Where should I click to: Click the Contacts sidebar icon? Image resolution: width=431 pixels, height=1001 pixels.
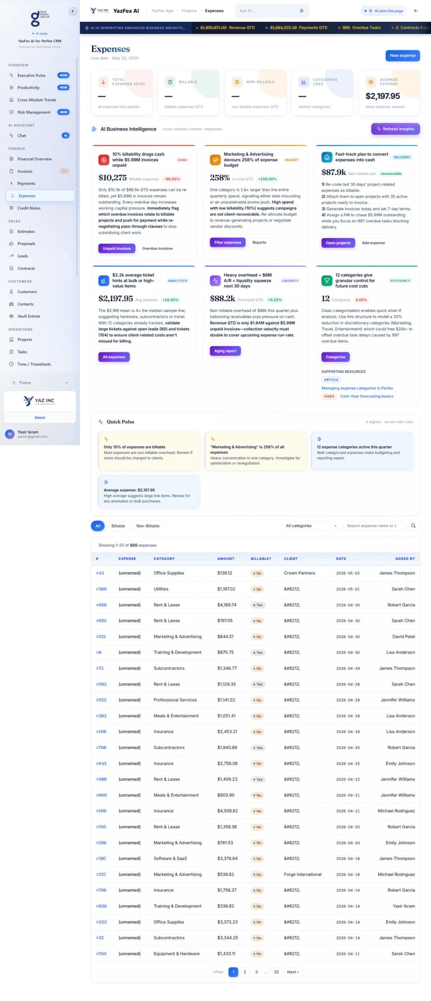[x=11, y=304]
